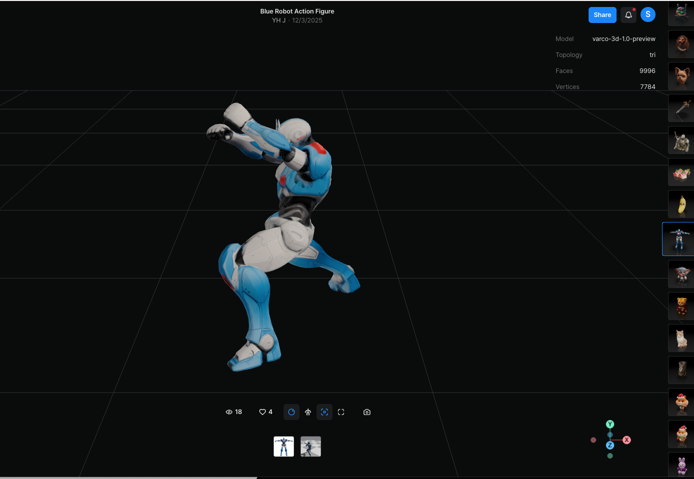Open the notifications bell

[628, 15]
